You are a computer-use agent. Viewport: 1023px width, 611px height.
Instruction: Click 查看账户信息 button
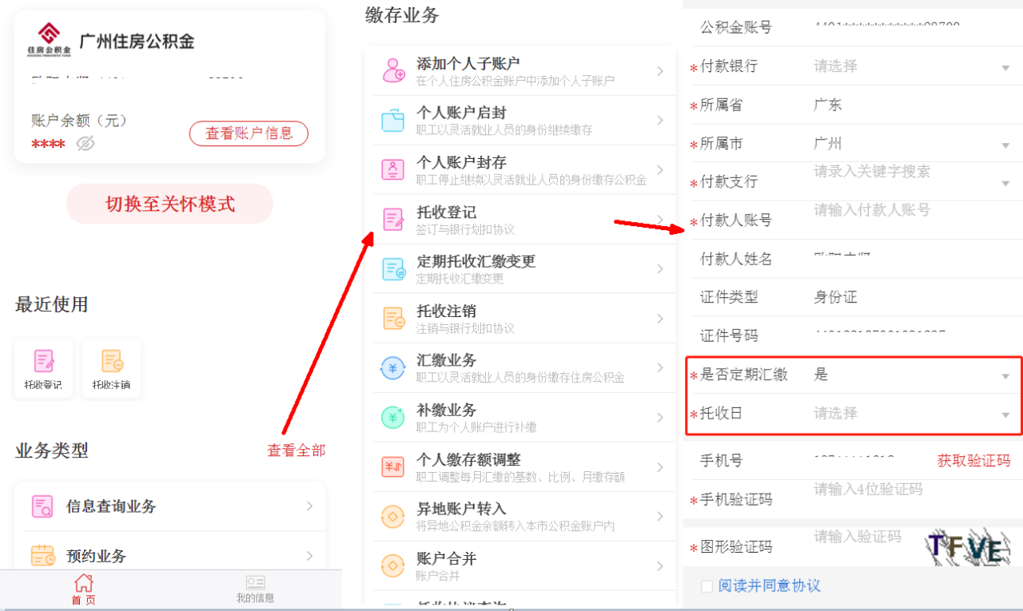[249, 133]
